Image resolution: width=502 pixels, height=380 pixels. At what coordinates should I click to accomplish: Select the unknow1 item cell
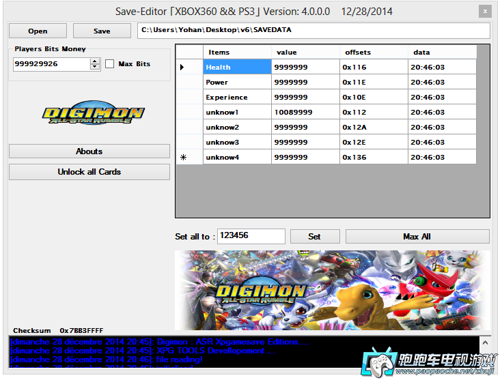[237, 113]
